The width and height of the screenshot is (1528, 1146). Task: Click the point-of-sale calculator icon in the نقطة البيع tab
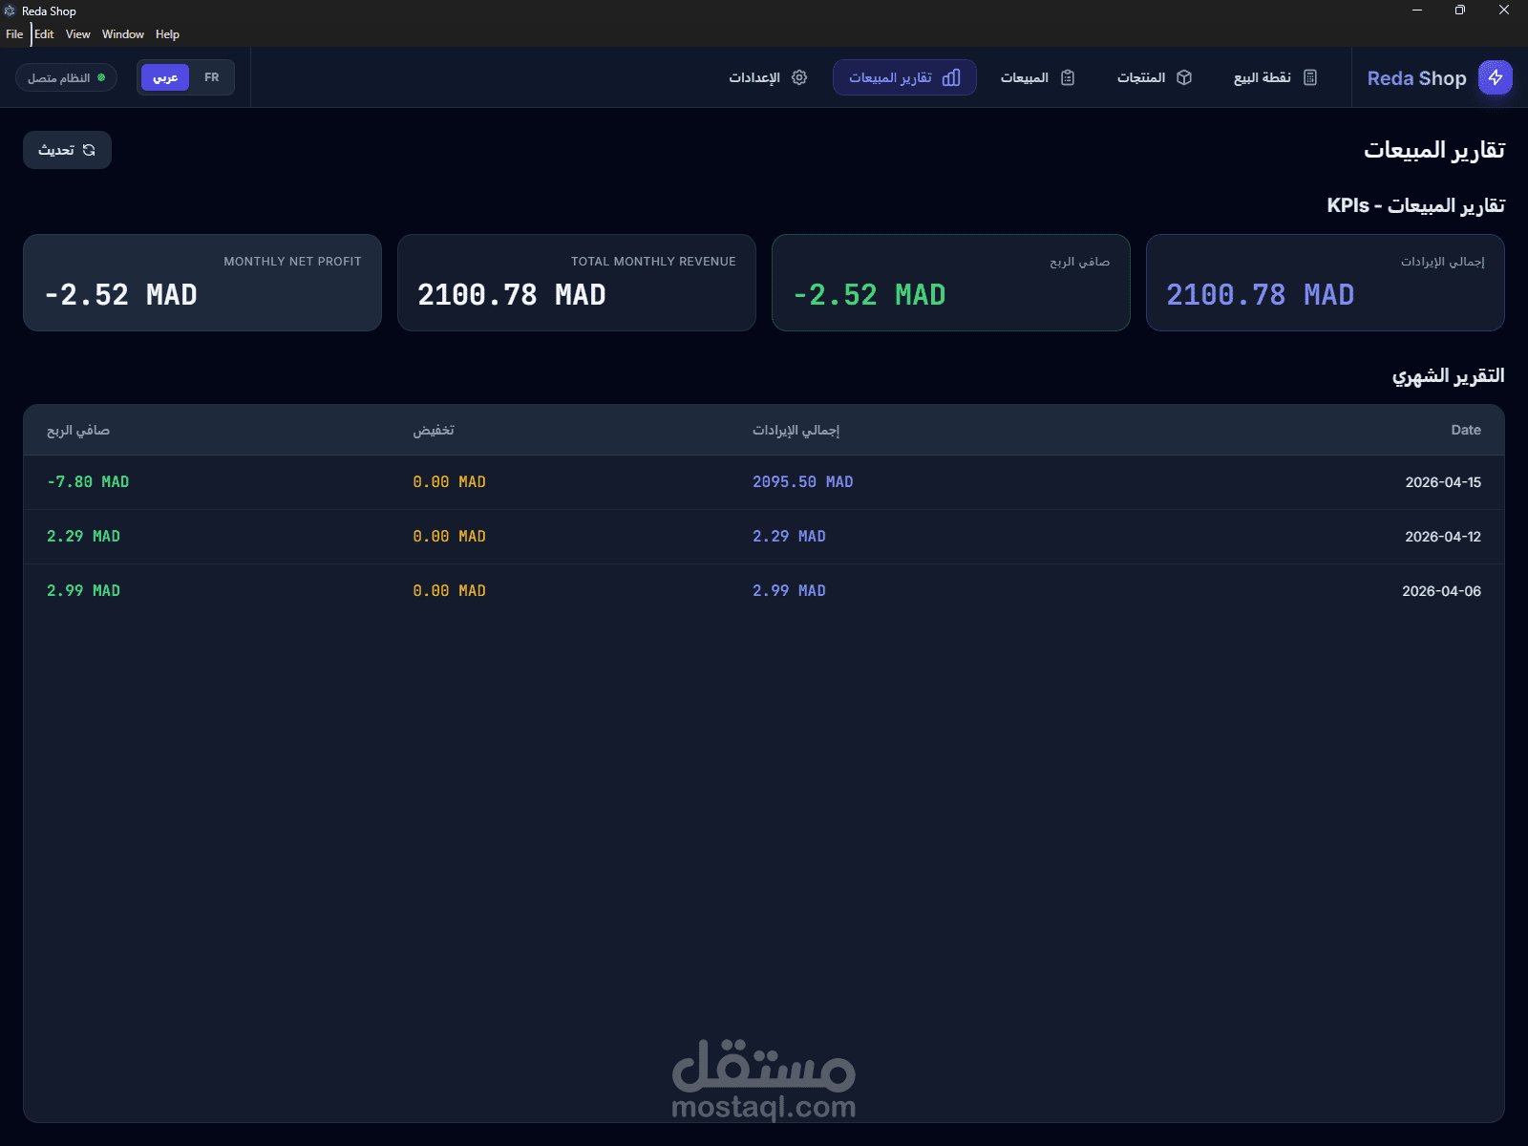click(1310, 77)
